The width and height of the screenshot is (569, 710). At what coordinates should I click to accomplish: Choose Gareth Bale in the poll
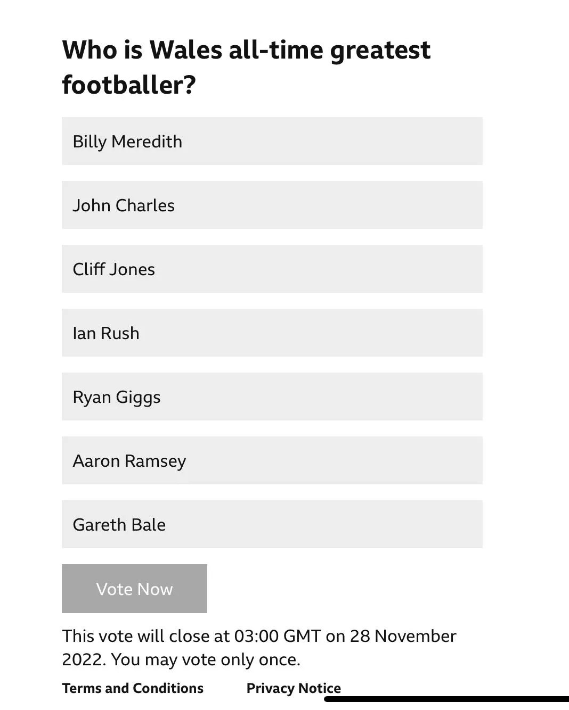[272, 524]
